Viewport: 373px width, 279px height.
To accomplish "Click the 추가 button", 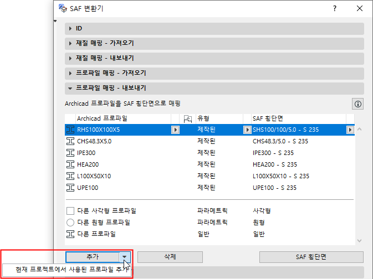I will [x=93, y=257].
